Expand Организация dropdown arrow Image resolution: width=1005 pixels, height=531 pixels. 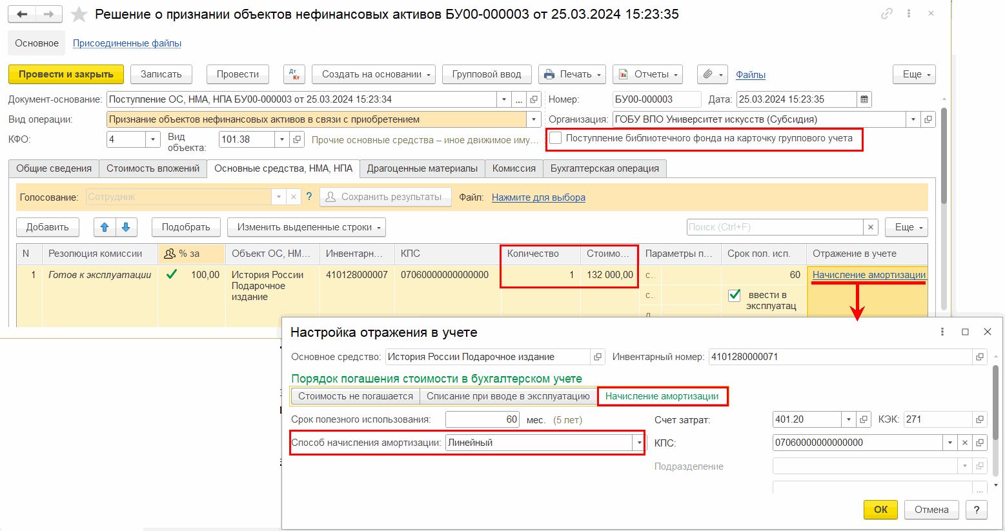(913, 119)
